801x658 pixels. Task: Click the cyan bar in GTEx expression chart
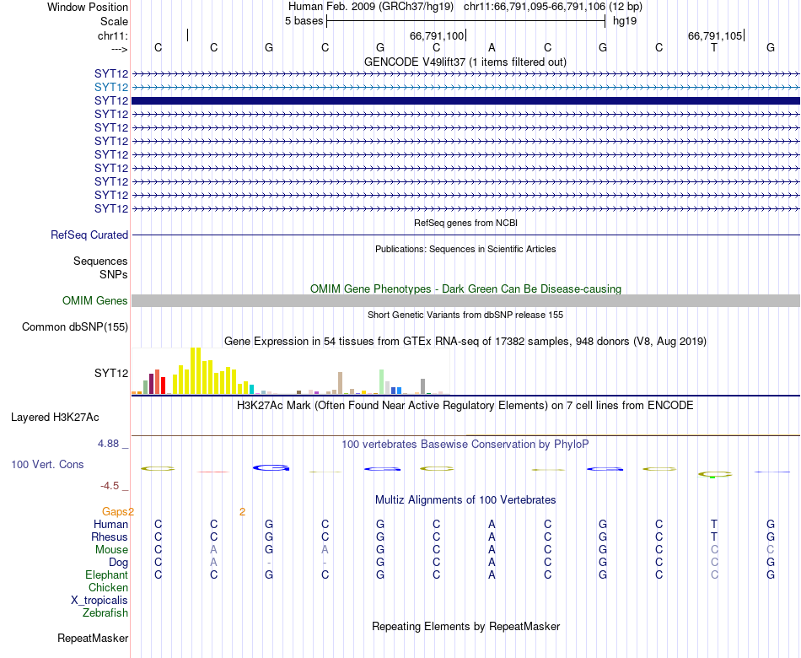[x=251, y=389]
